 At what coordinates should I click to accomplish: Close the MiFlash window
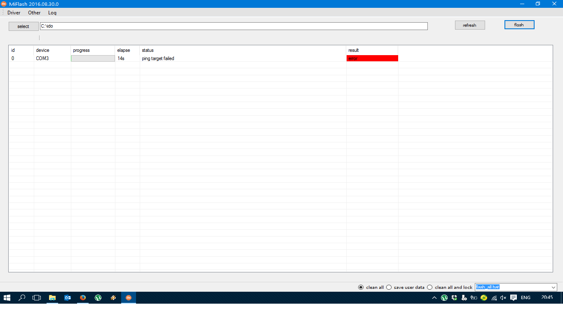(554, 4)
